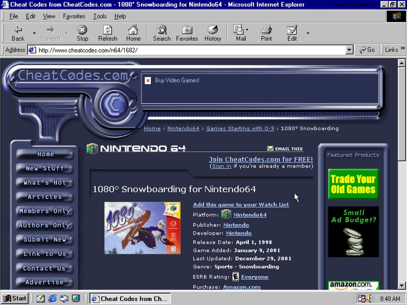
Task: Open the Favorites menu
Action: click(74, 16)
